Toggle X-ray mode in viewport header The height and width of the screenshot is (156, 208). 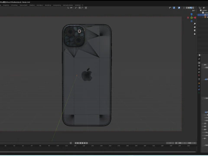click(x=184, y=8)
